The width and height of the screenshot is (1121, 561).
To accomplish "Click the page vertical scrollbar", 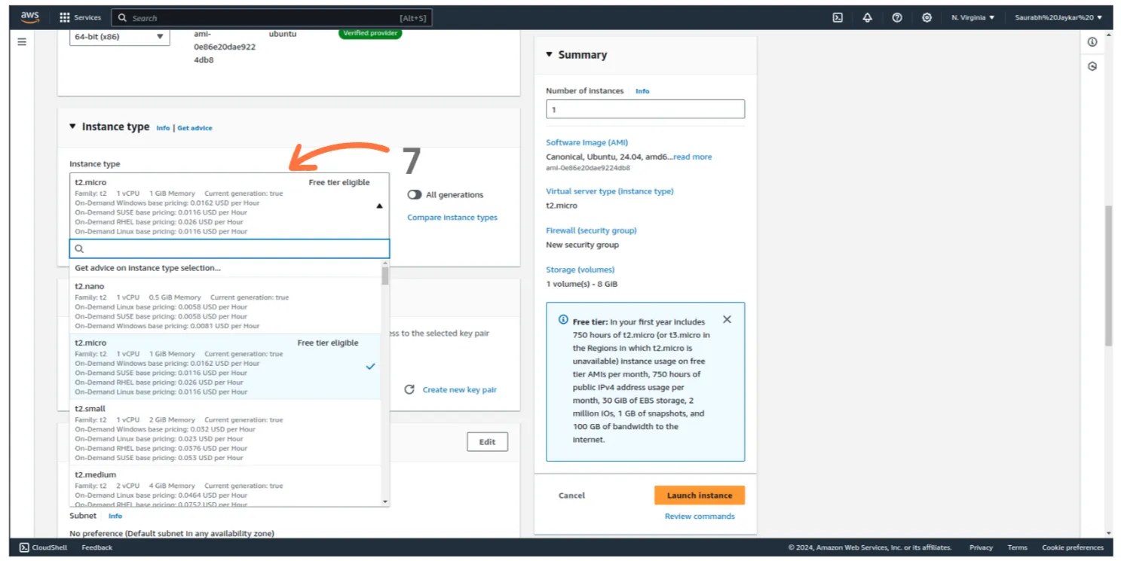I will tap(1108, 275).
